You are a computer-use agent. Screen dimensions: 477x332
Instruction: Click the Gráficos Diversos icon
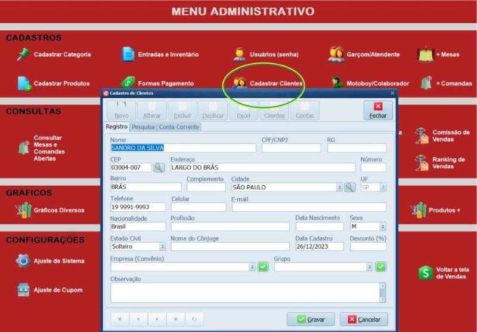coord(23,210)
